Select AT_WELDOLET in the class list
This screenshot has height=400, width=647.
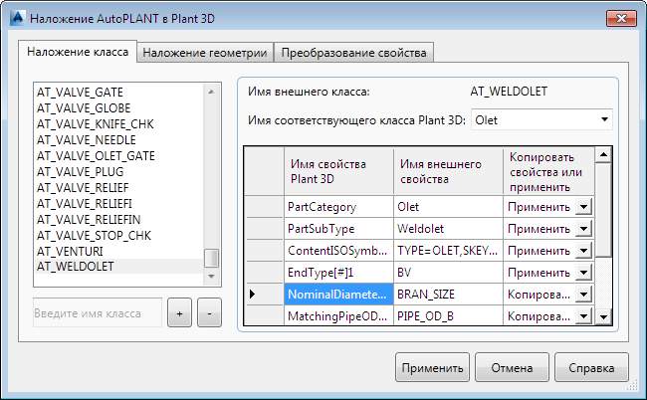click(x=118, y=267)
